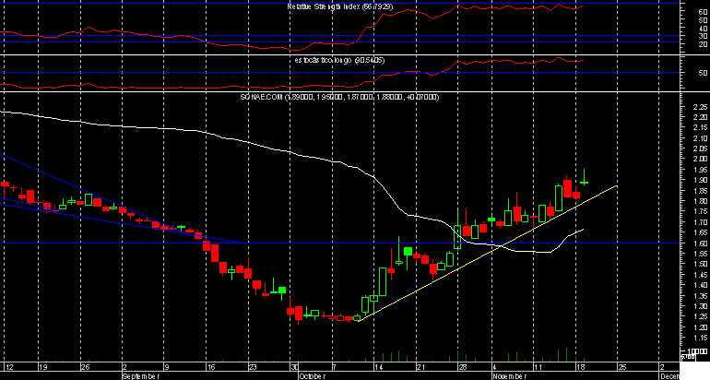
Task: Click the 1.80 price axis label
Action: (x=700, y=201)
